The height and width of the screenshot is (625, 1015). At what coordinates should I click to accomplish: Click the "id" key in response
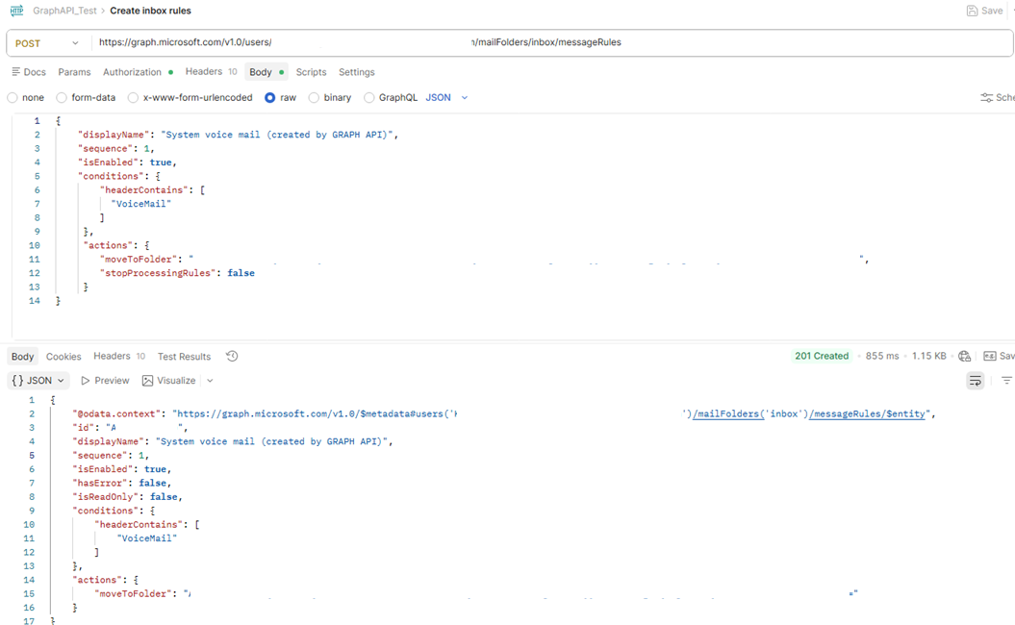[x=83, y=428]
